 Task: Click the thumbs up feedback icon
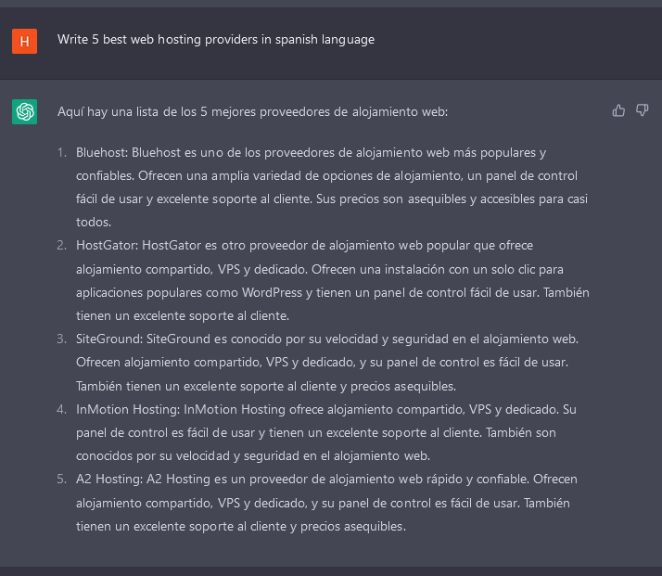click(618, 111)
